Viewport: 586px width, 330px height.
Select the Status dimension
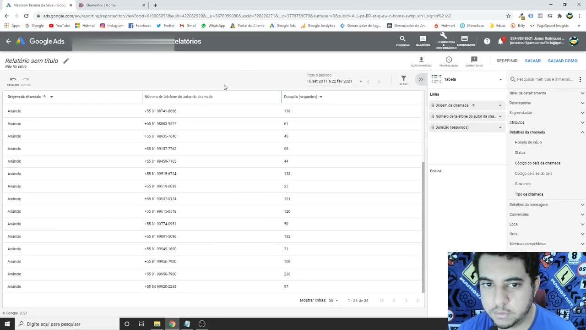pyautogui.click(x=520, y=153)
